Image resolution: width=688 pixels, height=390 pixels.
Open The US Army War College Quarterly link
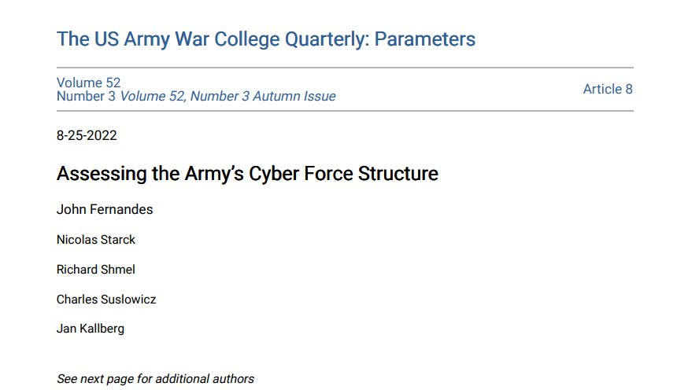(x=266, y=39)
